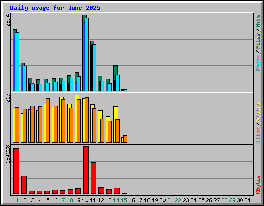Click day 10 on the x-axis

85,200
